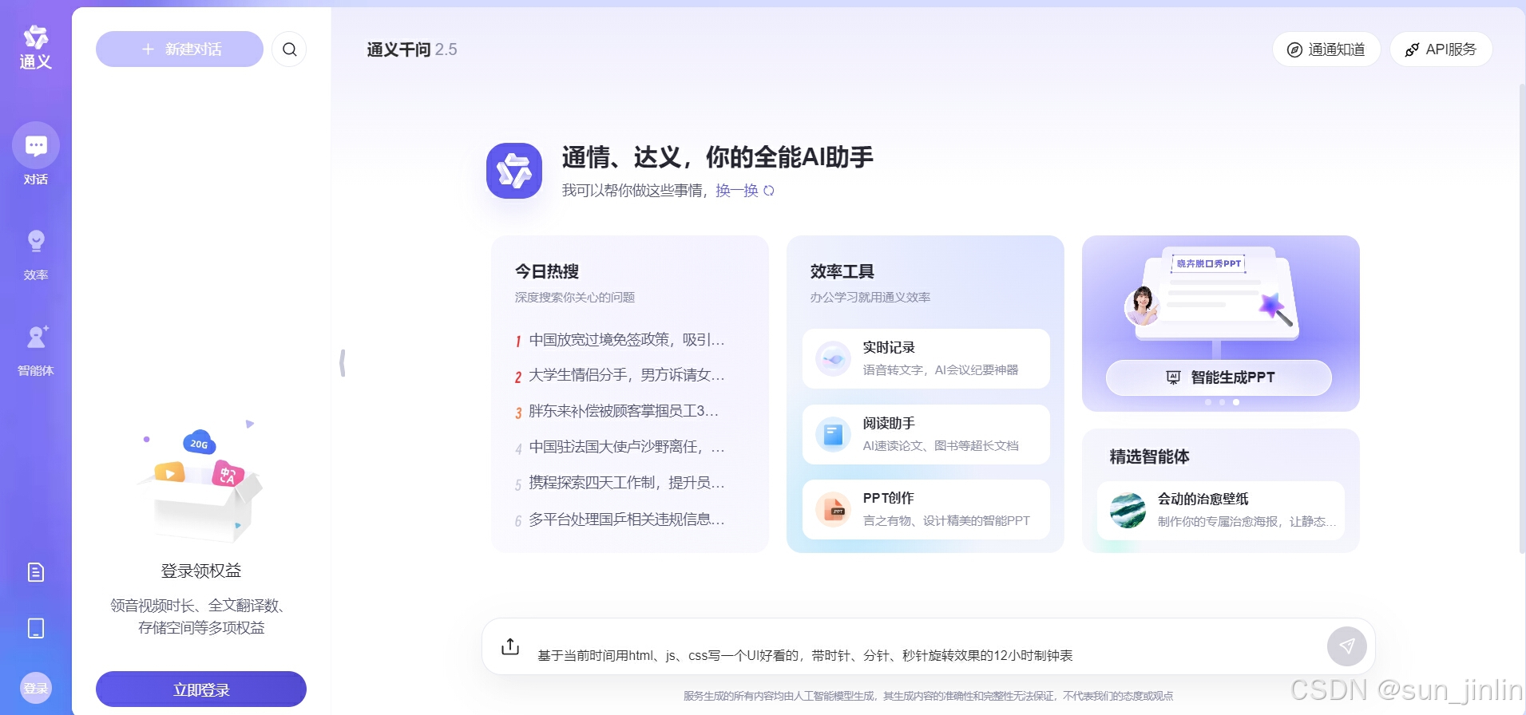The image size is (1526, 715).
Task: Open the 效率 lightbulb section
Action: coord(36,255)
